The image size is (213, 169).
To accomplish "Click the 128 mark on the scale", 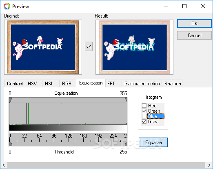I will click(69, 136).
